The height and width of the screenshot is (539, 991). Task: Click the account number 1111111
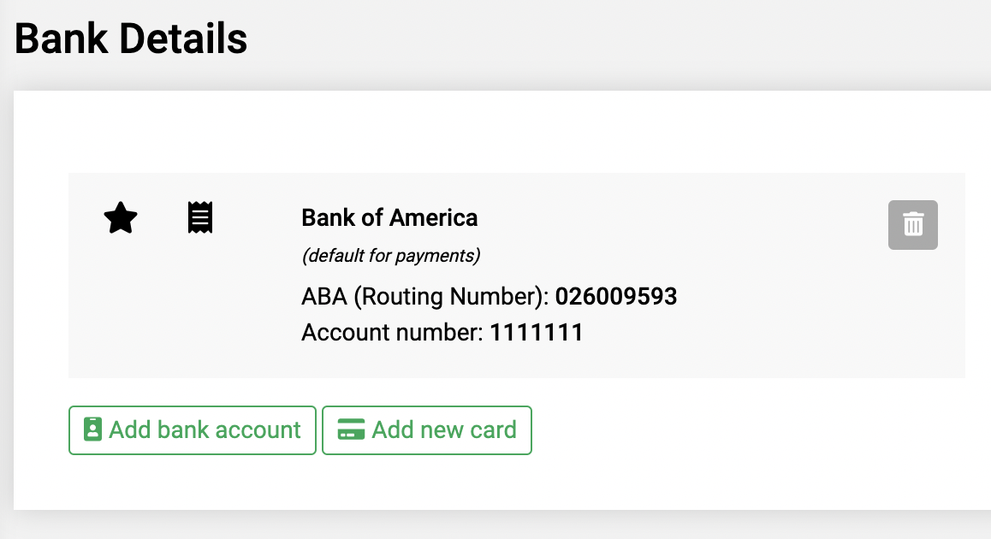pyautogui.click(x=536, y=332)
